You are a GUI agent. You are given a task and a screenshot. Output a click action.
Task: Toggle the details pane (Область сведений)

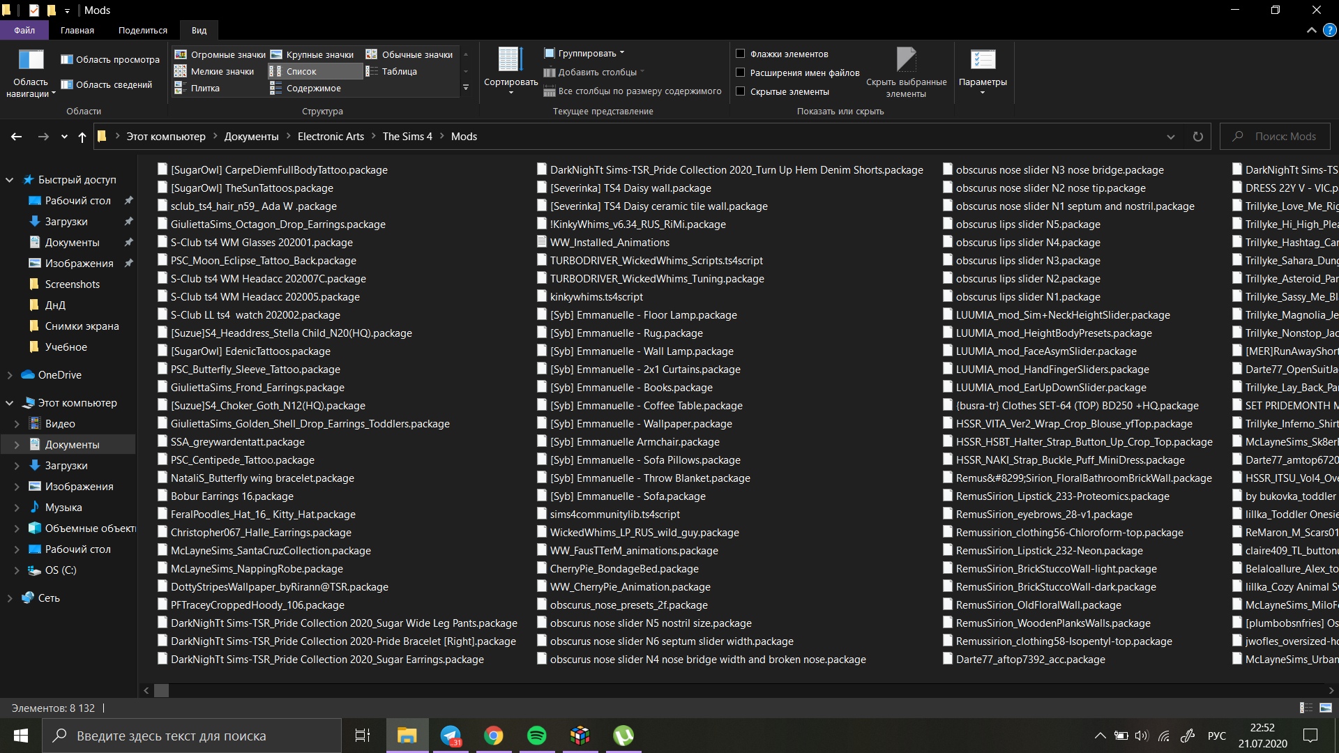pos(107,85)
